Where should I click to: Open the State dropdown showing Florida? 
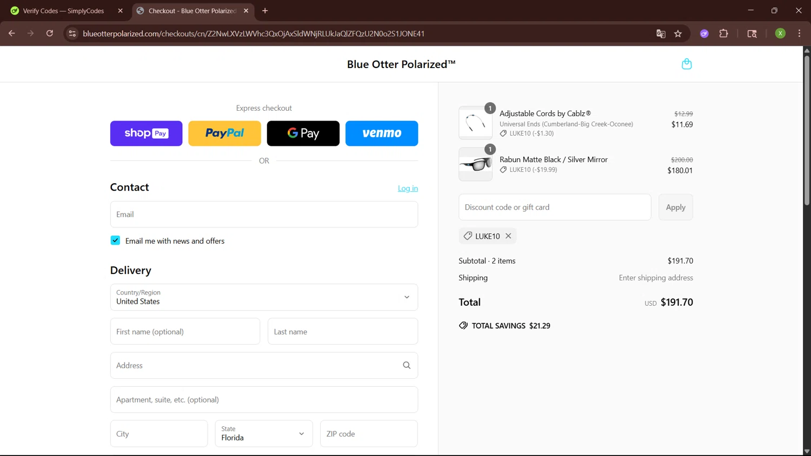pos(264,434)
